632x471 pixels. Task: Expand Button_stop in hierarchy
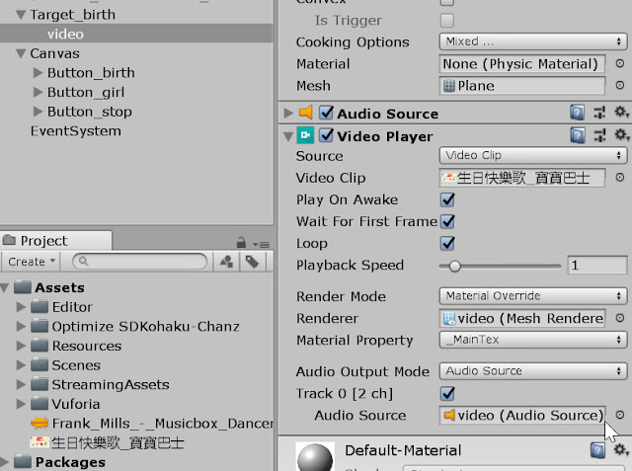point(38,112)
